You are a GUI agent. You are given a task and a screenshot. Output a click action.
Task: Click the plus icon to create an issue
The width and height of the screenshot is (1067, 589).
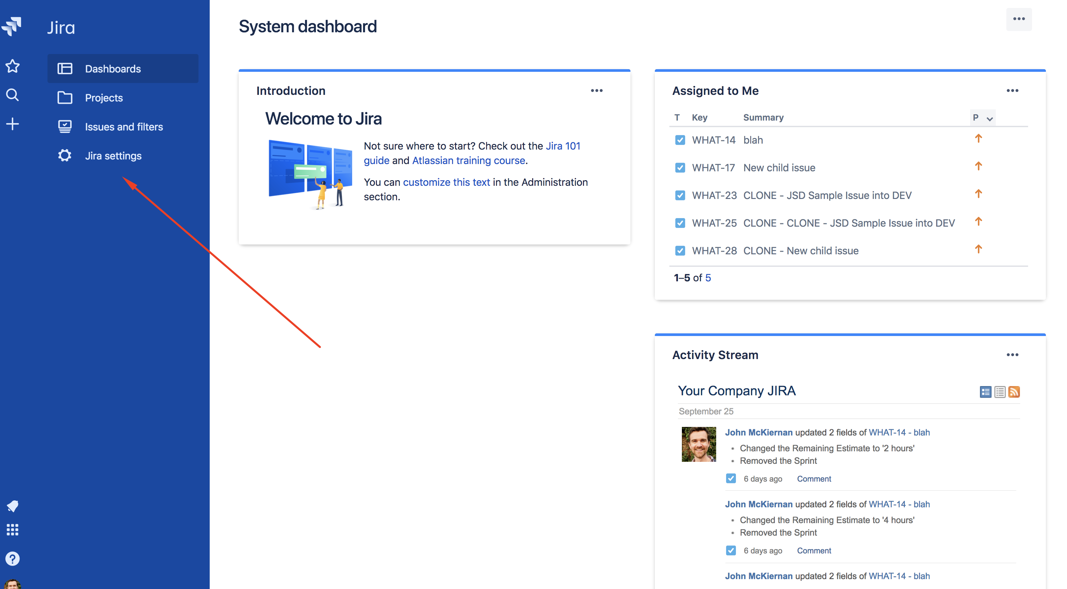(13, 123)
